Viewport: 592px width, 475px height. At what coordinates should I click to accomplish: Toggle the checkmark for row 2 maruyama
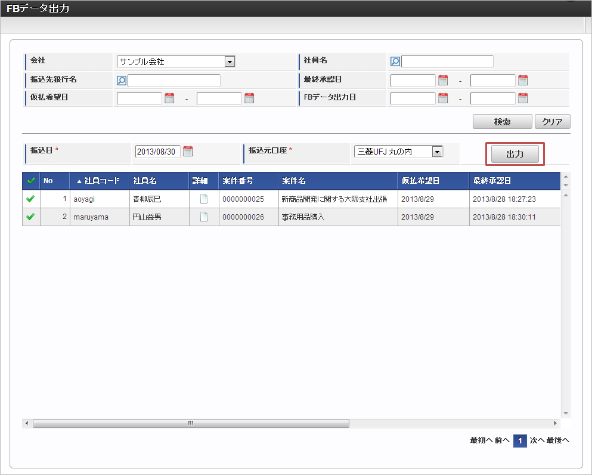pos(31,217)
